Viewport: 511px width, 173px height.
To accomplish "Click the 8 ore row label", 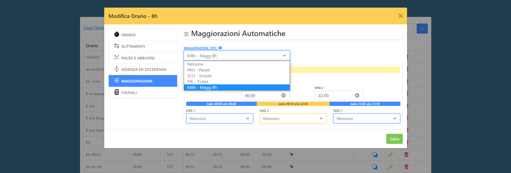I will 90,106.
